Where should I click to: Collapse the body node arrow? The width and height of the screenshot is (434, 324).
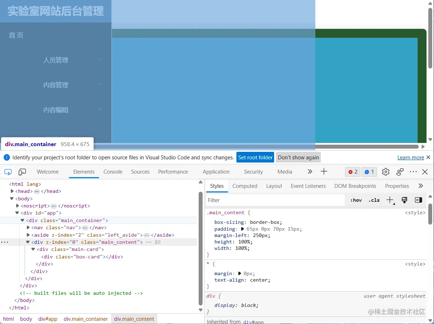(x=12, y=199)
